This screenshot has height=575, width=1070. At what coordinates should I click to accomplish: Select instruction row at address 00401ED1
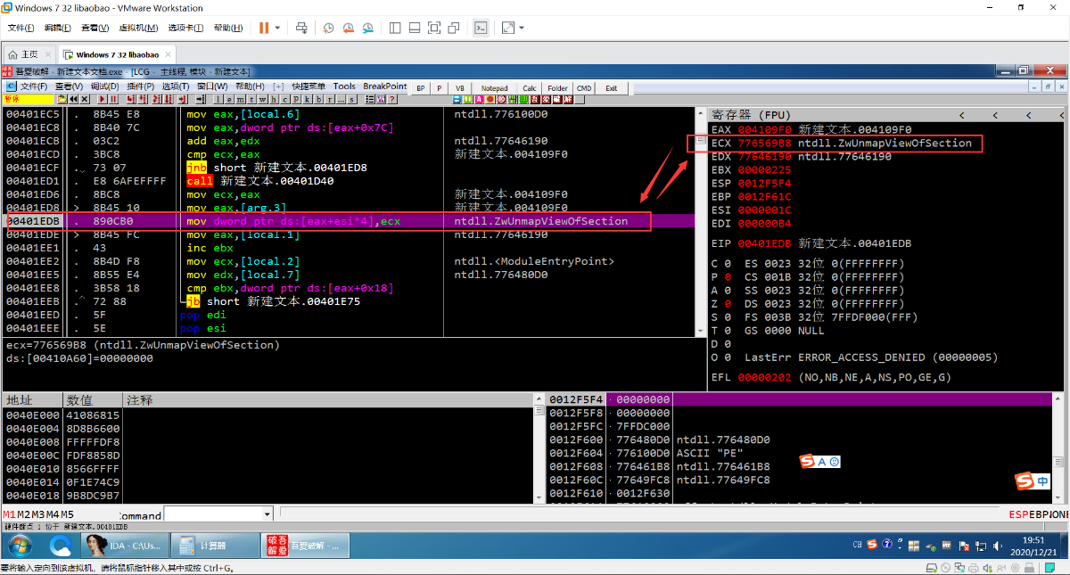348,181
